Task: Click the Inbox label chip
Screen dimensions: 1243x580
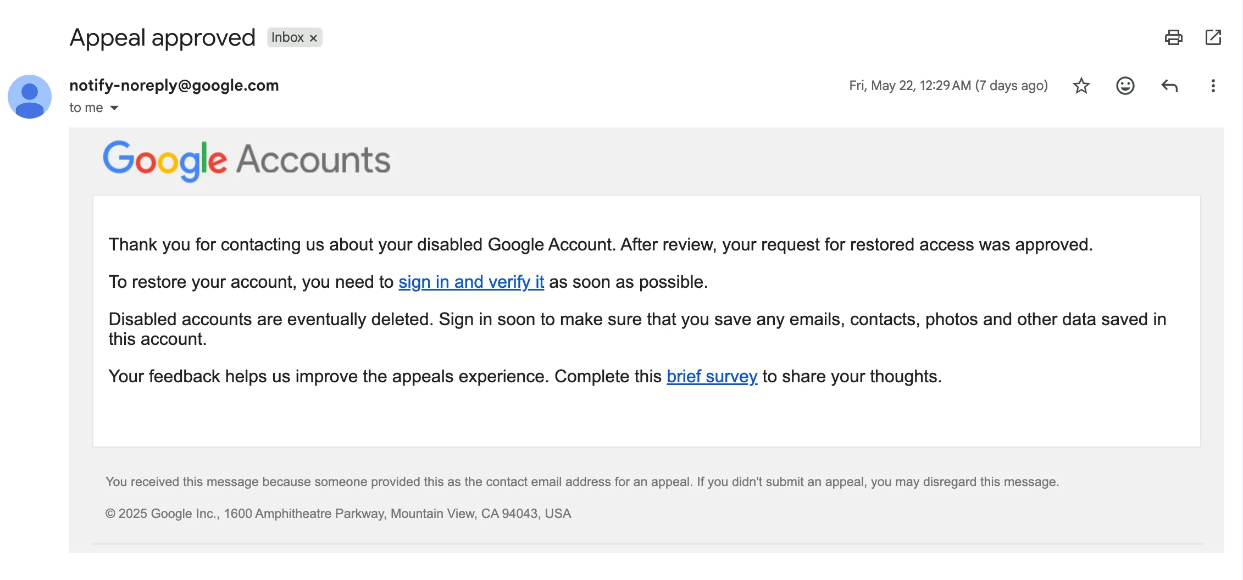Action: pos(295,37)
